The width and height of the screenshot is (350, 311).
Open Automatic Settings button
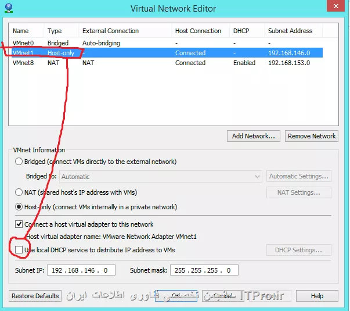pyautogui.click(x=299, y=176)
